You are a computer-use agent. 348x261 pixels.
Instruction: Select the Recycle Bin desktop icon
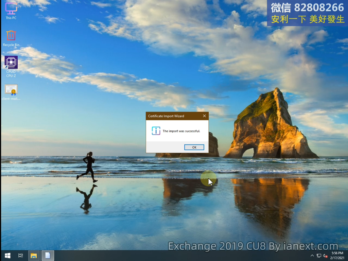(x=11, y=37)
